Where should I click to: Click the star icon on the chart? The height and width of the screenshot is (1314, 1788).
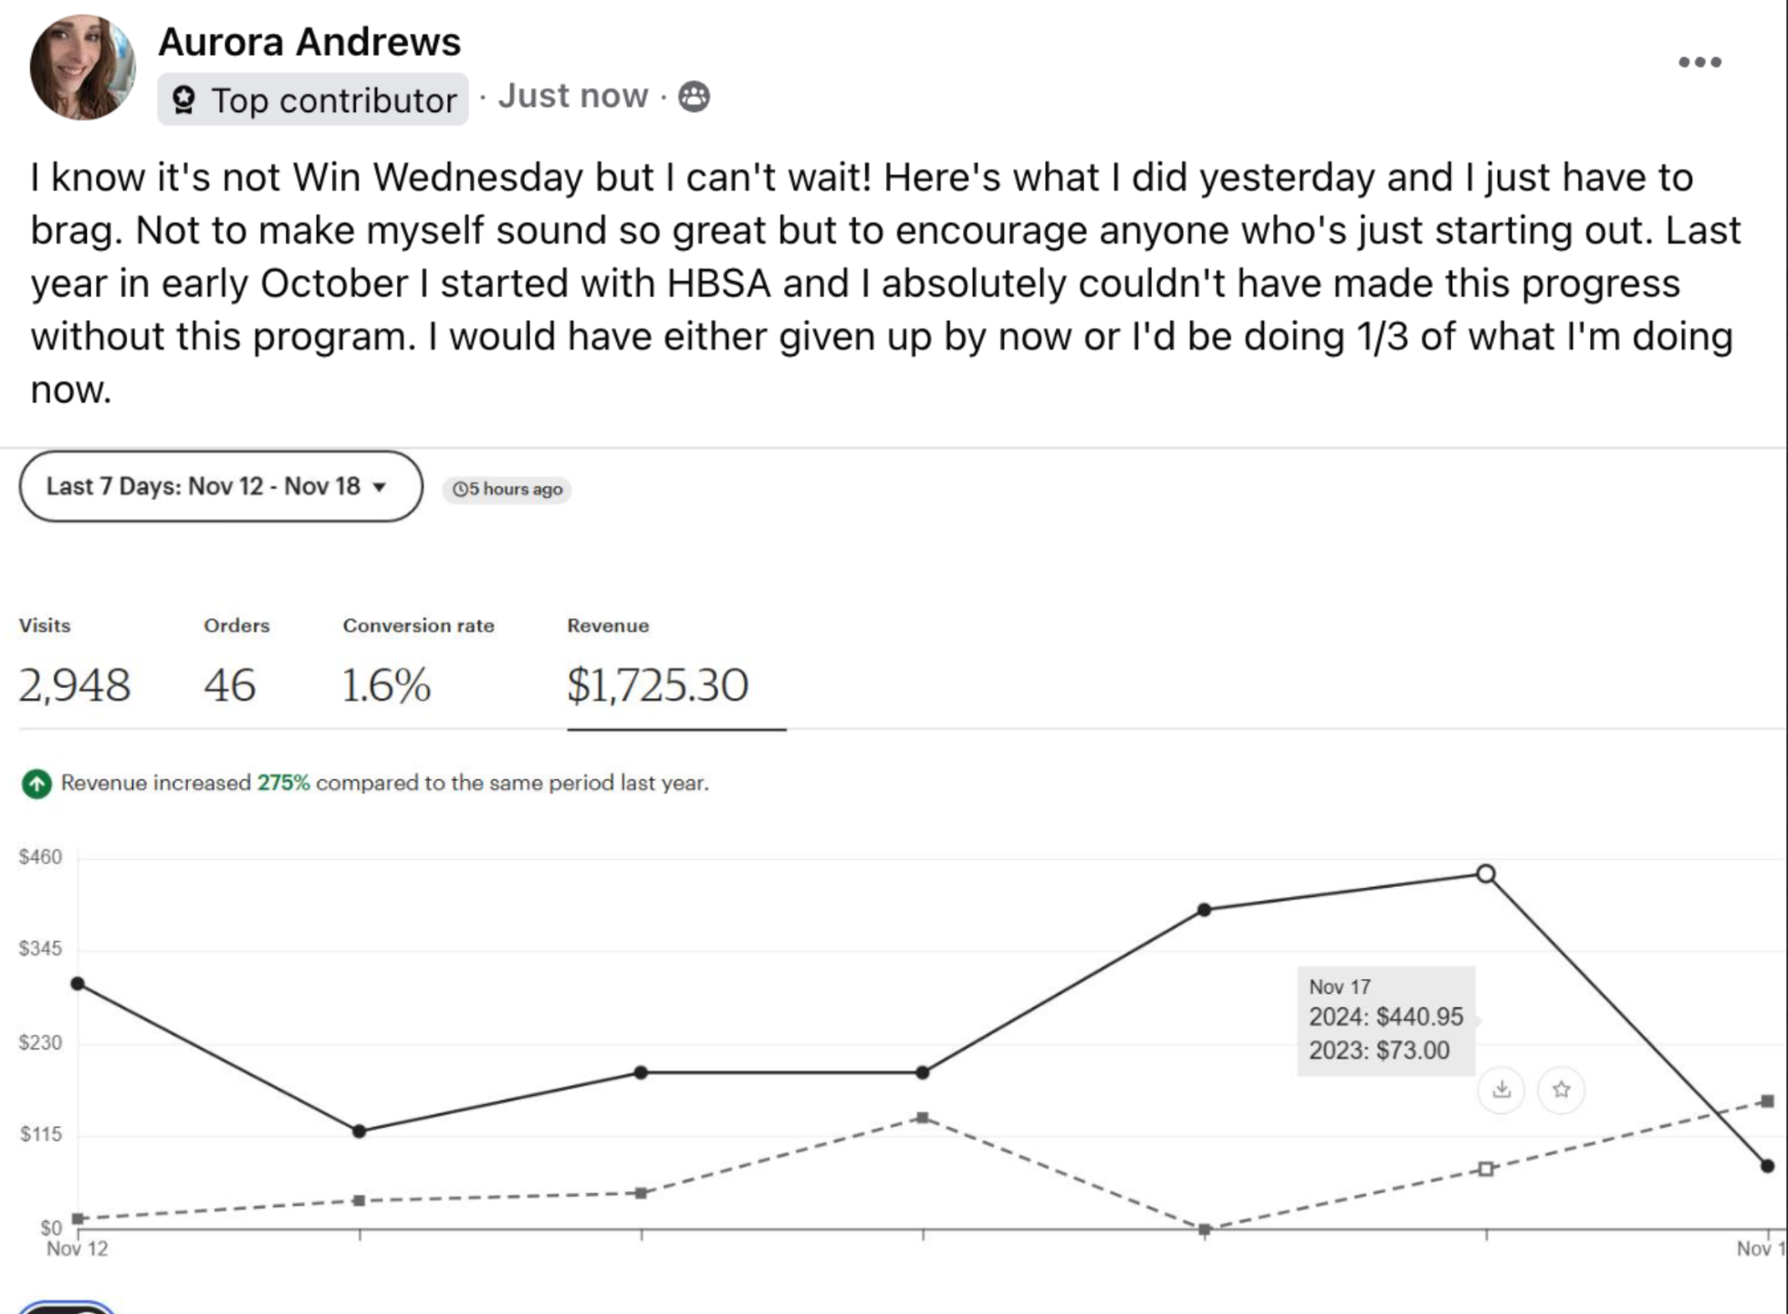(1561, 1089)
